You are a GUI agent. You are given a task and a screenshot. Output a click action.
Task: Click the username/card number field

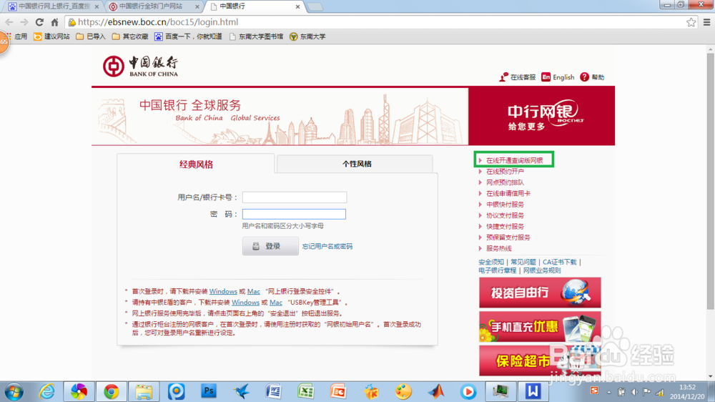295,197
